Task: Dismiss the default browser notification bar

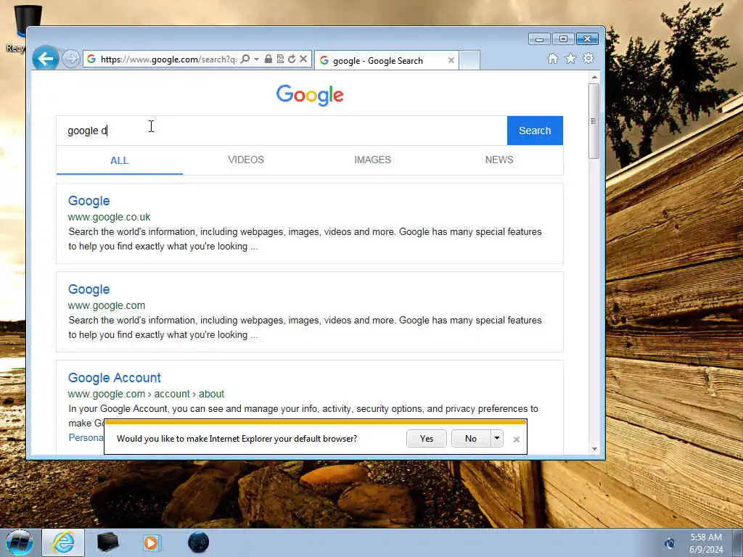Action: click(x=517, y=440)
